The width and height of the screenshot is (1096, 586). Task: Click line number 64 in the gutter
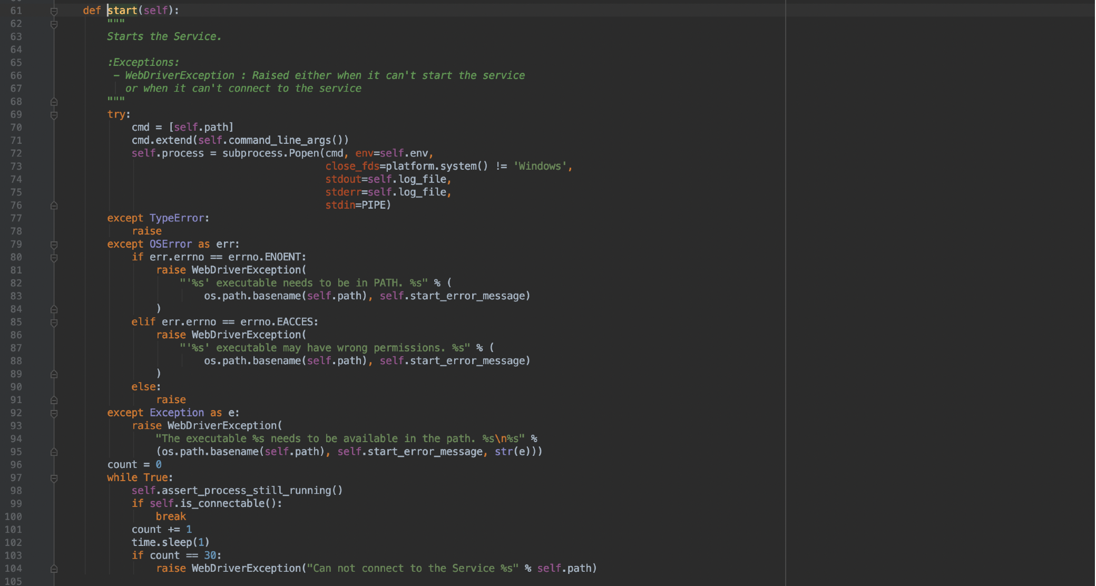coord(16,50)
